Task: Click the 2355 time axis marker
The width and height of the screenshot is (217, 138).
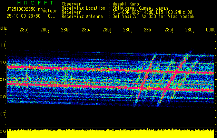Action: coord(107,30)
